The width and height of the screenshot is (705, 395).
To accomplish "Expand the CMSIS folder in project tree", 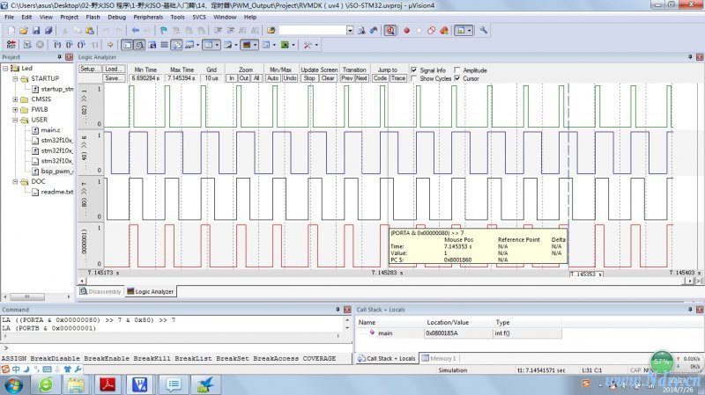I will 15,99.
